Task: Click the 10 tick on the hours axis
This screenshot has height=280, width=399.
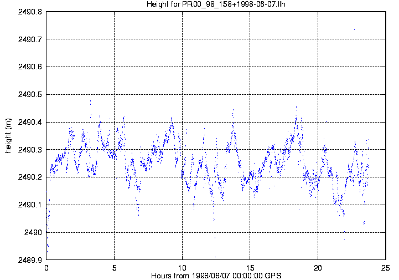Action: tap(182, 267)
